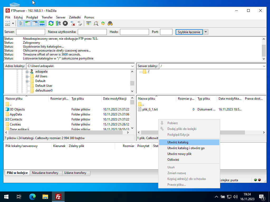This screenshot has height=202, width=270.
Task: Search remote files with the binoculars icon
Action: coord(110,23)
